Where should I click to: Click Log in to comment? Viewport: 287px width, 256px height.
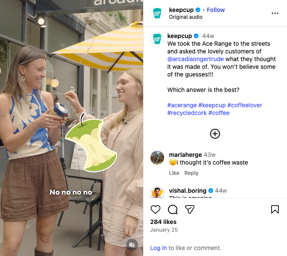158,248
